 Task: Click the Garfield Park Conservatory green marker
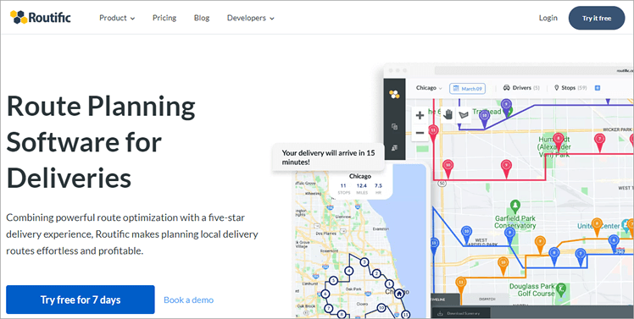(515, 207)
